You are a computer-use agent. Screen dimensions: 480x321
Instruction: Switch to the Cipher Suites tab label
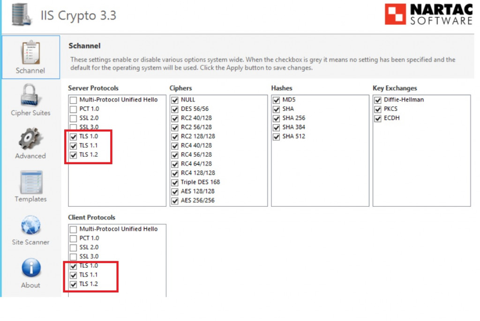point(30,113)
